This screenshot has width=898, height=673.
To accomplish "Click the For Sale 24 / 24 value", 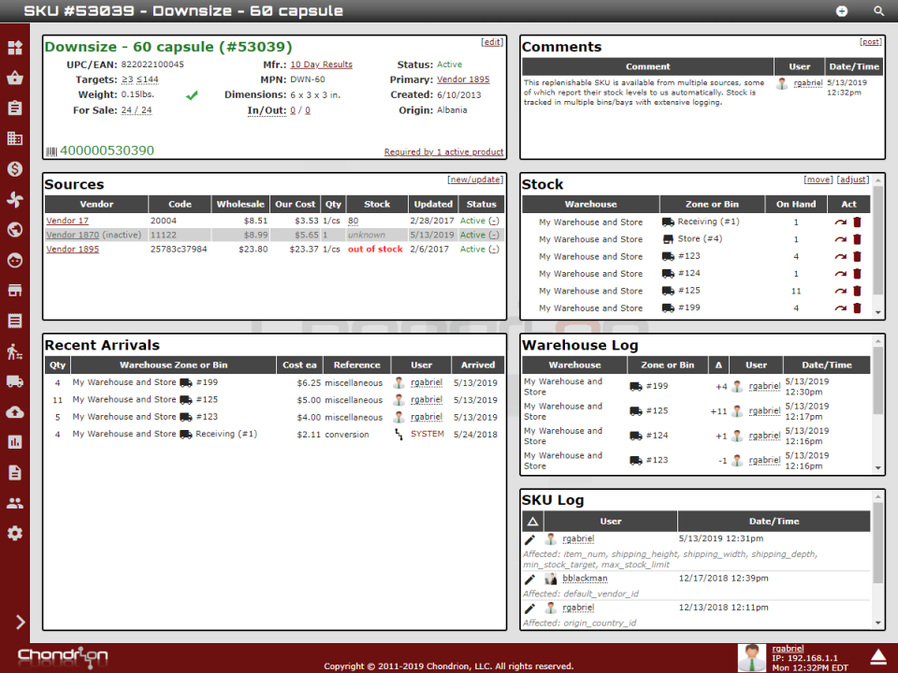I will point(137,110).
